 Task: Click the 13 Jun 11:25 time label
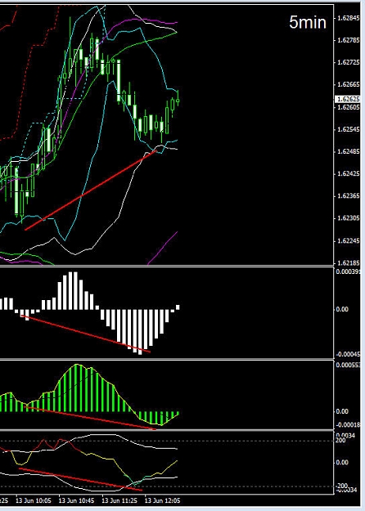point(119,500)
